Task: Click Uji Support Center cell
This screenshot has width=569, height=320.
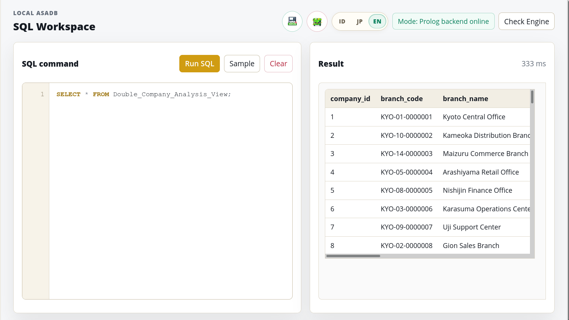Action: [x=484, y=227]
